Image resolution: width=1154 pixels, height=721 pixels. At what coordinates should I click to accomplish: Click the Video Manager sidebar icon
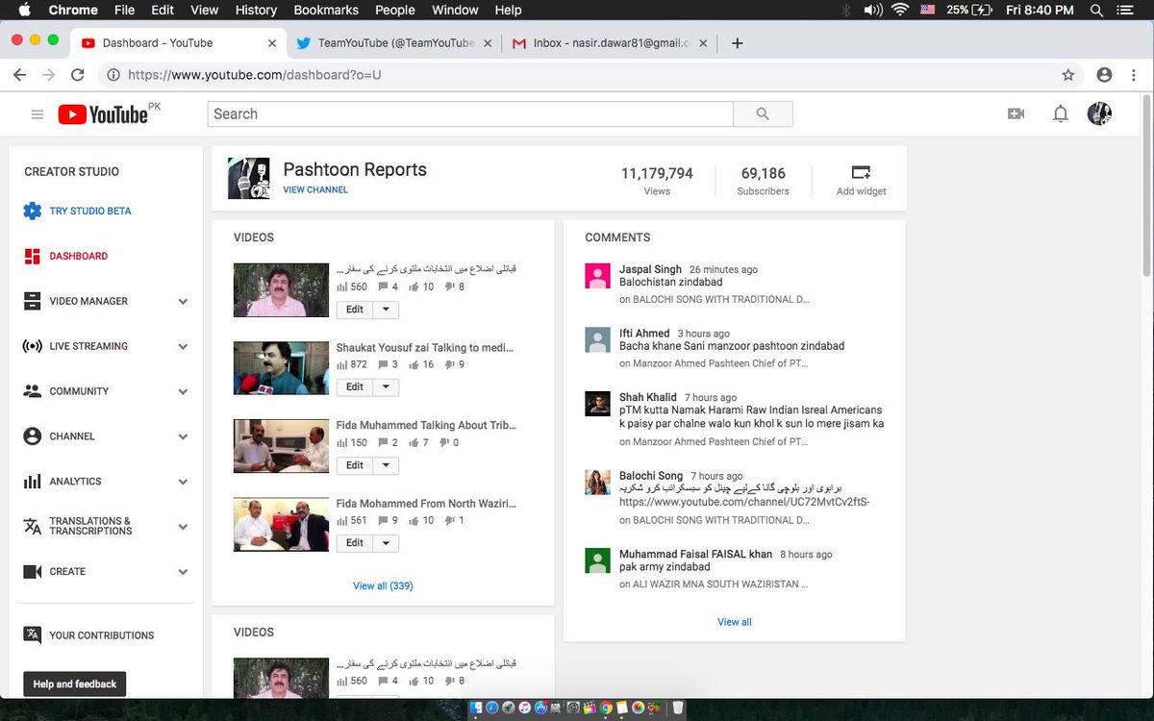[33, 302]
